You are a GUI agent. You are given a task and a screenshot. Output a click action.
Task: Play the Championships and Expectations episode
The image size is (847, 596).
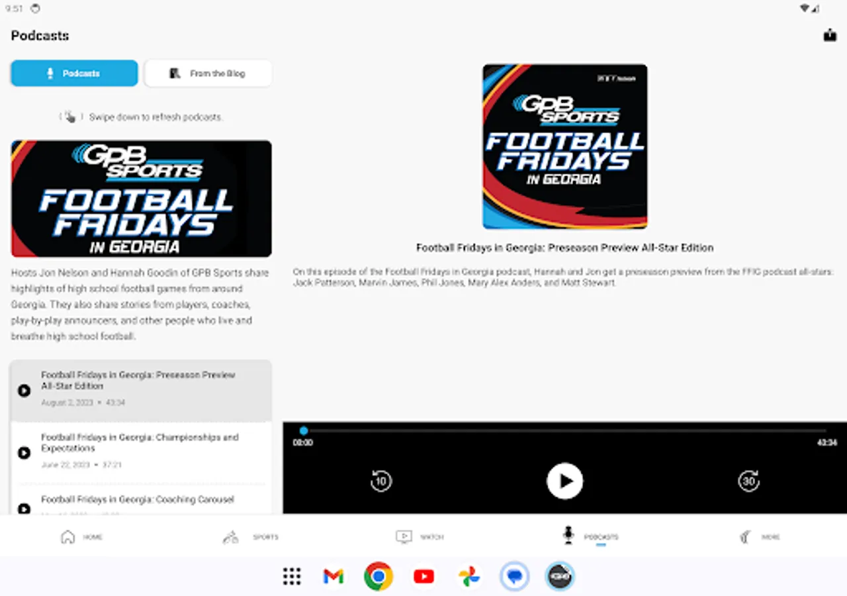click(x=24, y=453)
